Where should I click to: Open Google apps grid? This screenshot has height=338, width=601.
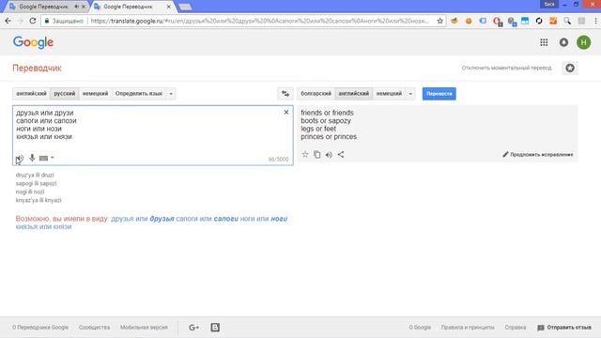pos(544,42)
